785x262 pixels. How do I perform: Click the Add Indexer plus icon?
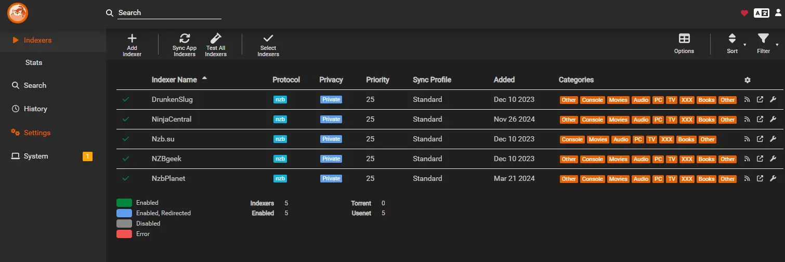[x=132, y=39]
